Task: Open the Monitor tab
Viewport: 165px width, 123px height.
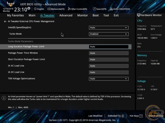Action: pyautogui.click(x=82, y=15)
